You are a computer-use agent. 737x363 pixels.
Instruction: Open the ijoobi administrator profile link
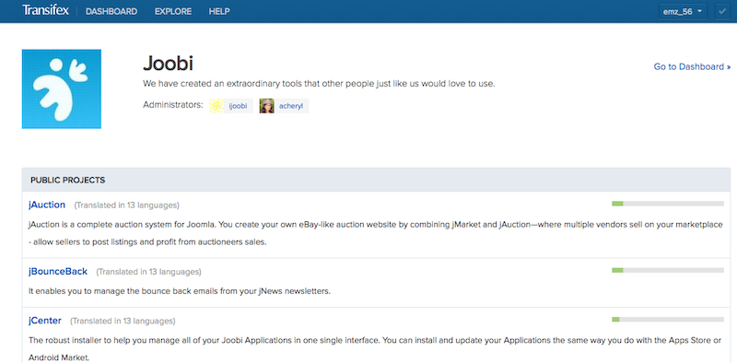(238, 106)
